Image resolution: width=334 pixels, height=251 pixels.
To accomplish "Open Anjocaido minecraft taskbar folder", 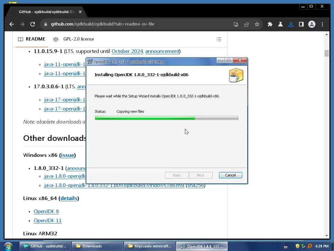I will [x=150, y=246].
